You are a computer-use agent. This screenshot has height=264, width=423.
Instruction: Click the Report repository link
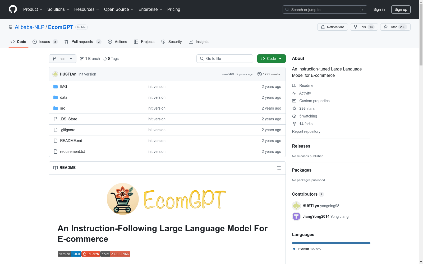point(306,131)
